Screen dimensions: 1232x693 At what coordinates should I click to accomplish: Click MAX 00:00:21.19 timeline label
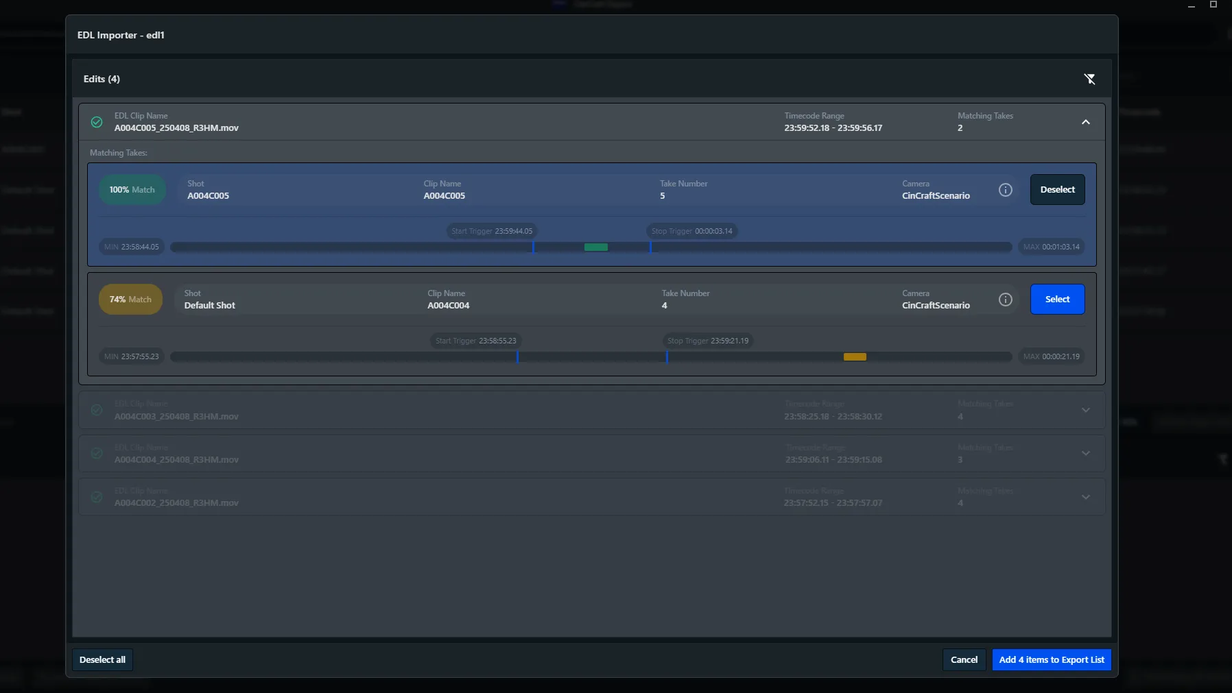point(1051,356)
